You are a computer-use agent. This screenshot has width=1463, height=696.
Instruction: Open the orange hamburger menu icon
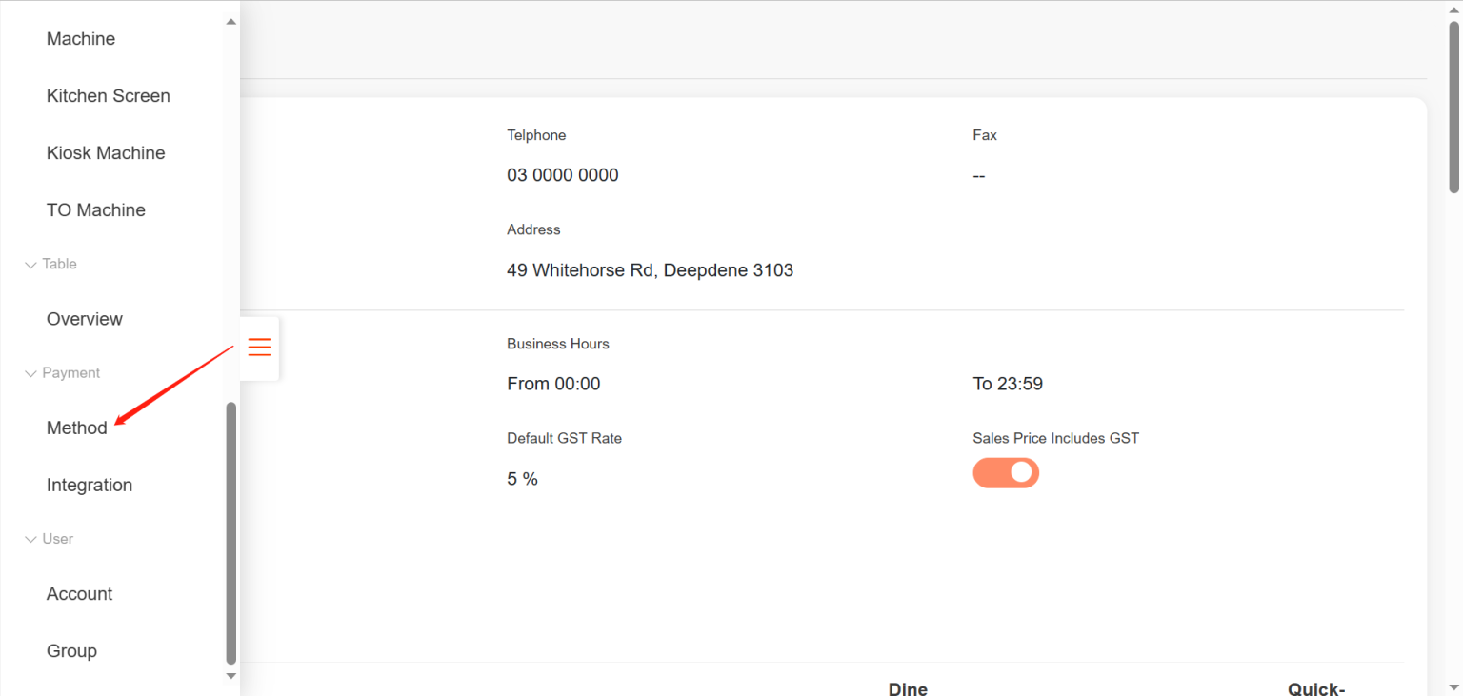coord(258,348)
